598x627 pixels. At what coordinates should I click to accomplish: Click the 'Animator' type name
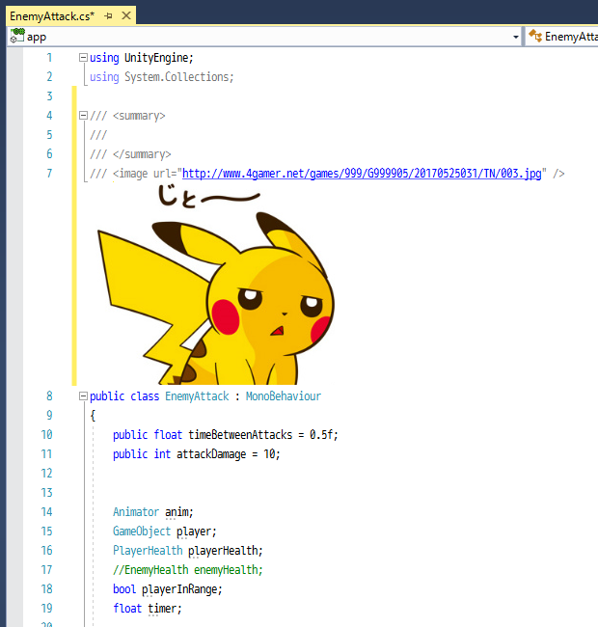click(136, 512)
